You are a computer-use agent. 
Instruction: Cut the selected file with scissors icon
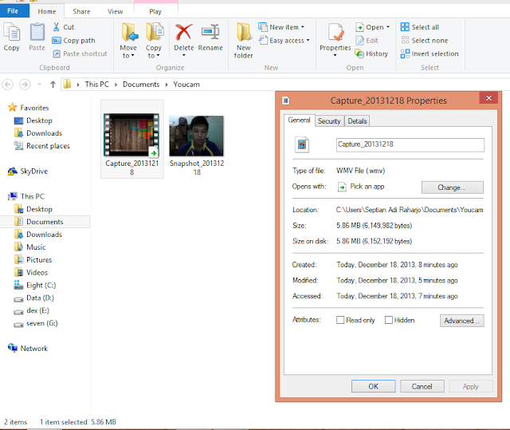tap(64, 27)
